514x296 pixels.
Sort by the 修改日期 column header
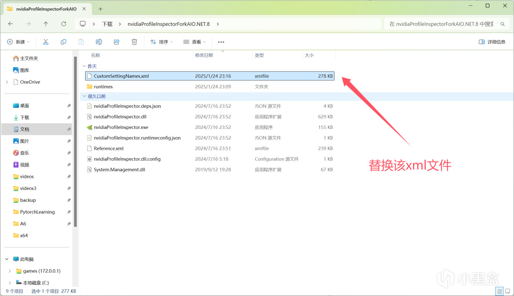[x=204, y=55]
